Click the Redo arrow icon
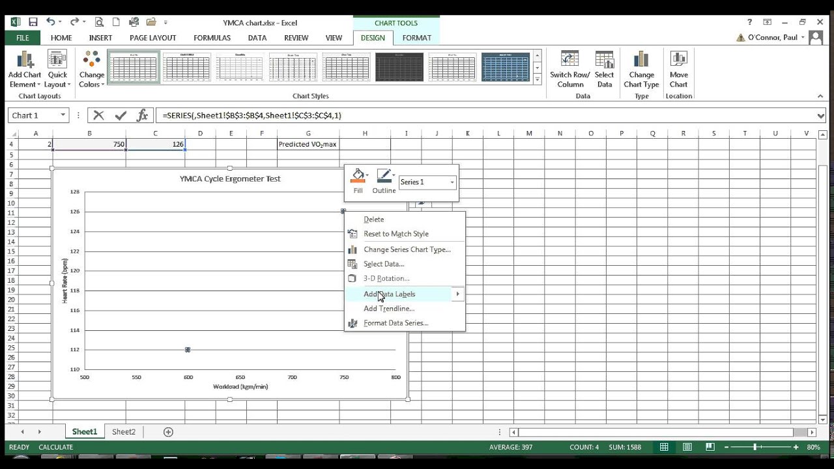Screen dimensions: 834x469 click(x=74, y=22)
